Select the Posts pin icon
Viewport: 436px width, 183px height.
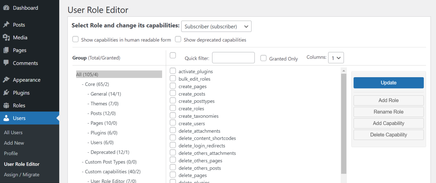(6, 25)
